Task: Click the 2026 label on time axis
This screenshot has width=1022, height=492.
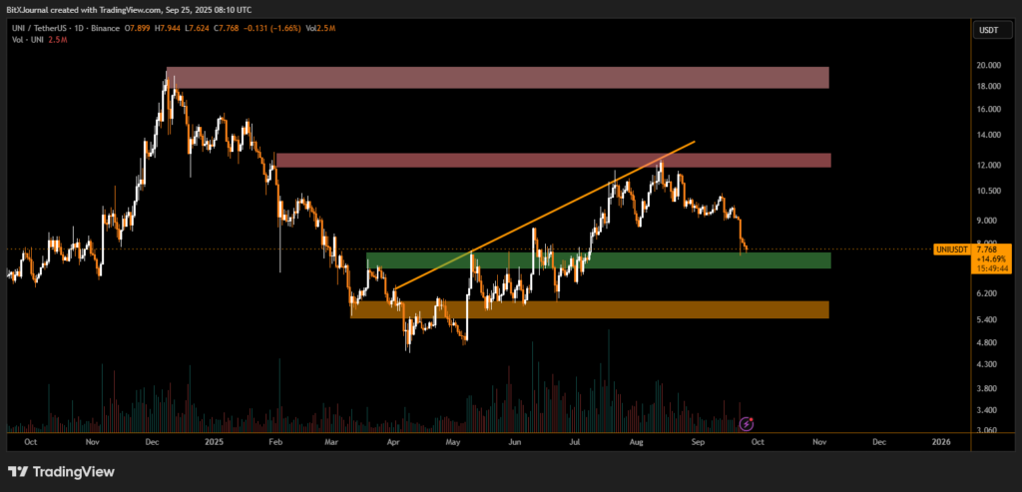Action: pos(941,440)
